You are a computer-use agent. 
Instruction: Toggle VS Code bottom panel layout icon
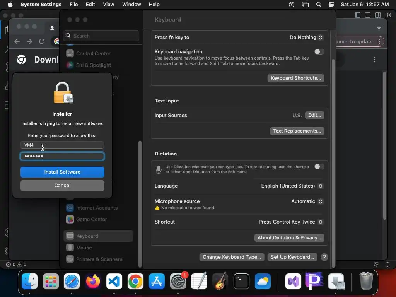368,15
